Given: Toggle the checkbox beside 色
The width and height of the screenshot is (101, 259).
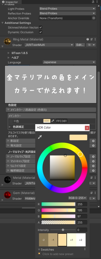Looking at the screenshot, I should [11, 121].
